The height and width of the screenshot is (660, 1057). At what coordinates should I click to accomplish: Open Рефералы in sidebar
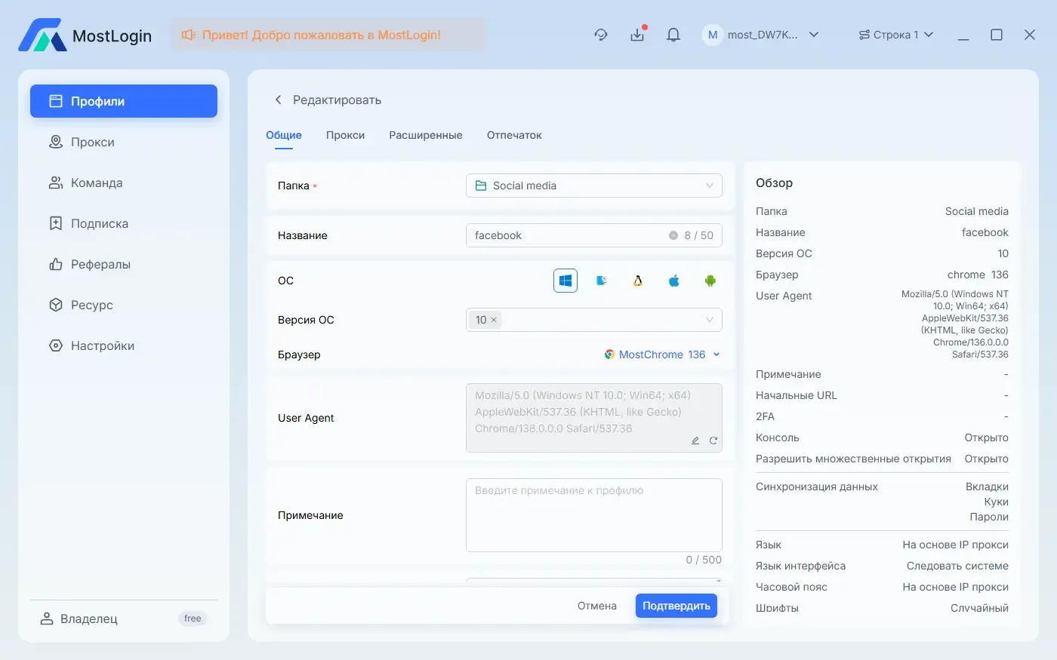point(124,264)
